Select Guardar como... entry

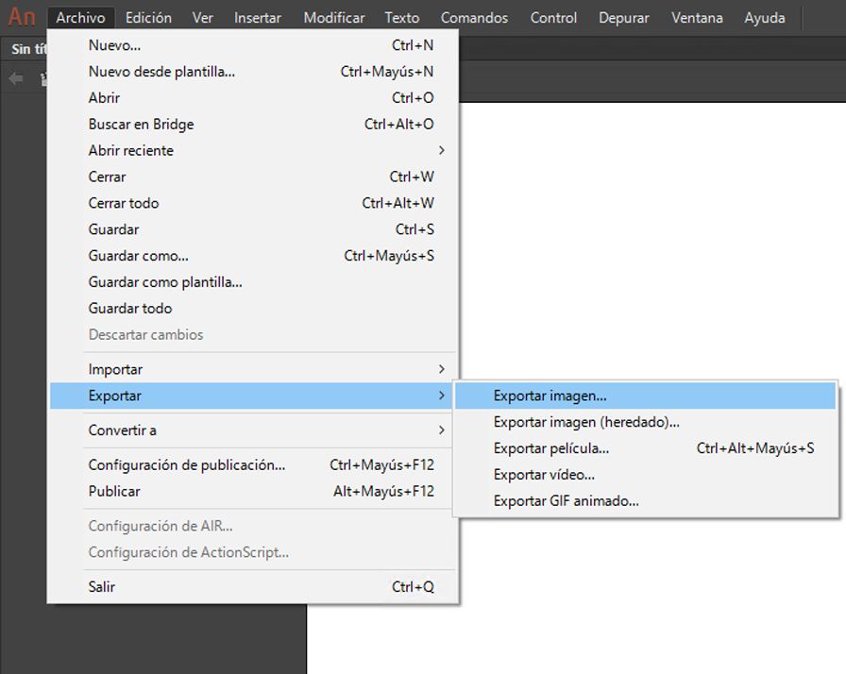[x=252, y=256]
